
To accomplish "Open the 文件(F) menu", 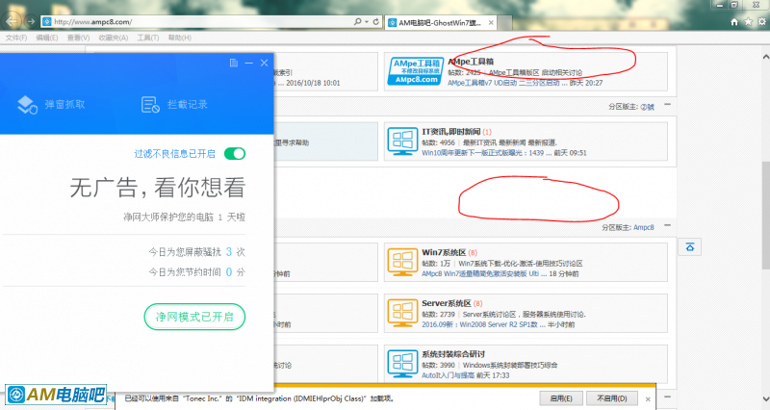I will click(16, 38).
